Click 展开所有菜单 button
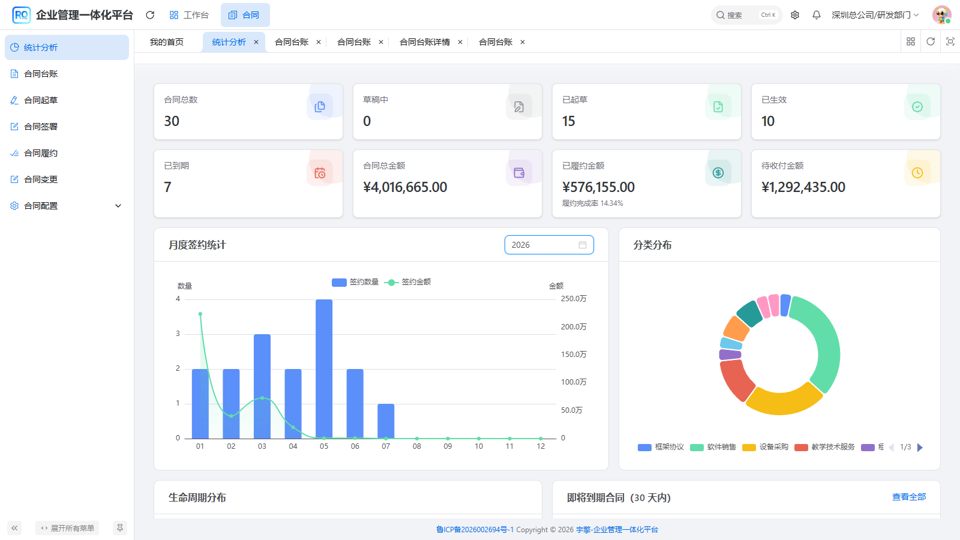 (67, 528)
